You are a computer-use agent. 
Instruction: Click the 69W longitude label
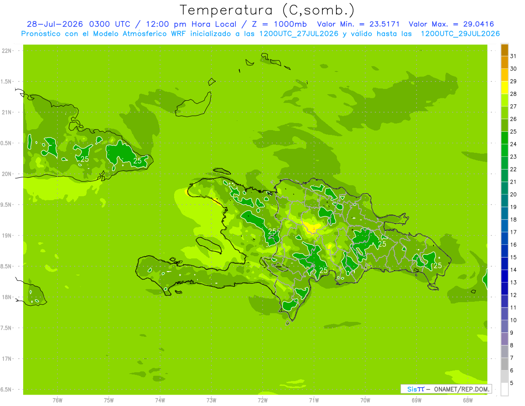click(x=416, y=400)
